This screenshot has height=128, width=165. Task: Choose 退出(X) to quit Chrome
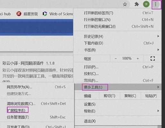coord(118,121)
